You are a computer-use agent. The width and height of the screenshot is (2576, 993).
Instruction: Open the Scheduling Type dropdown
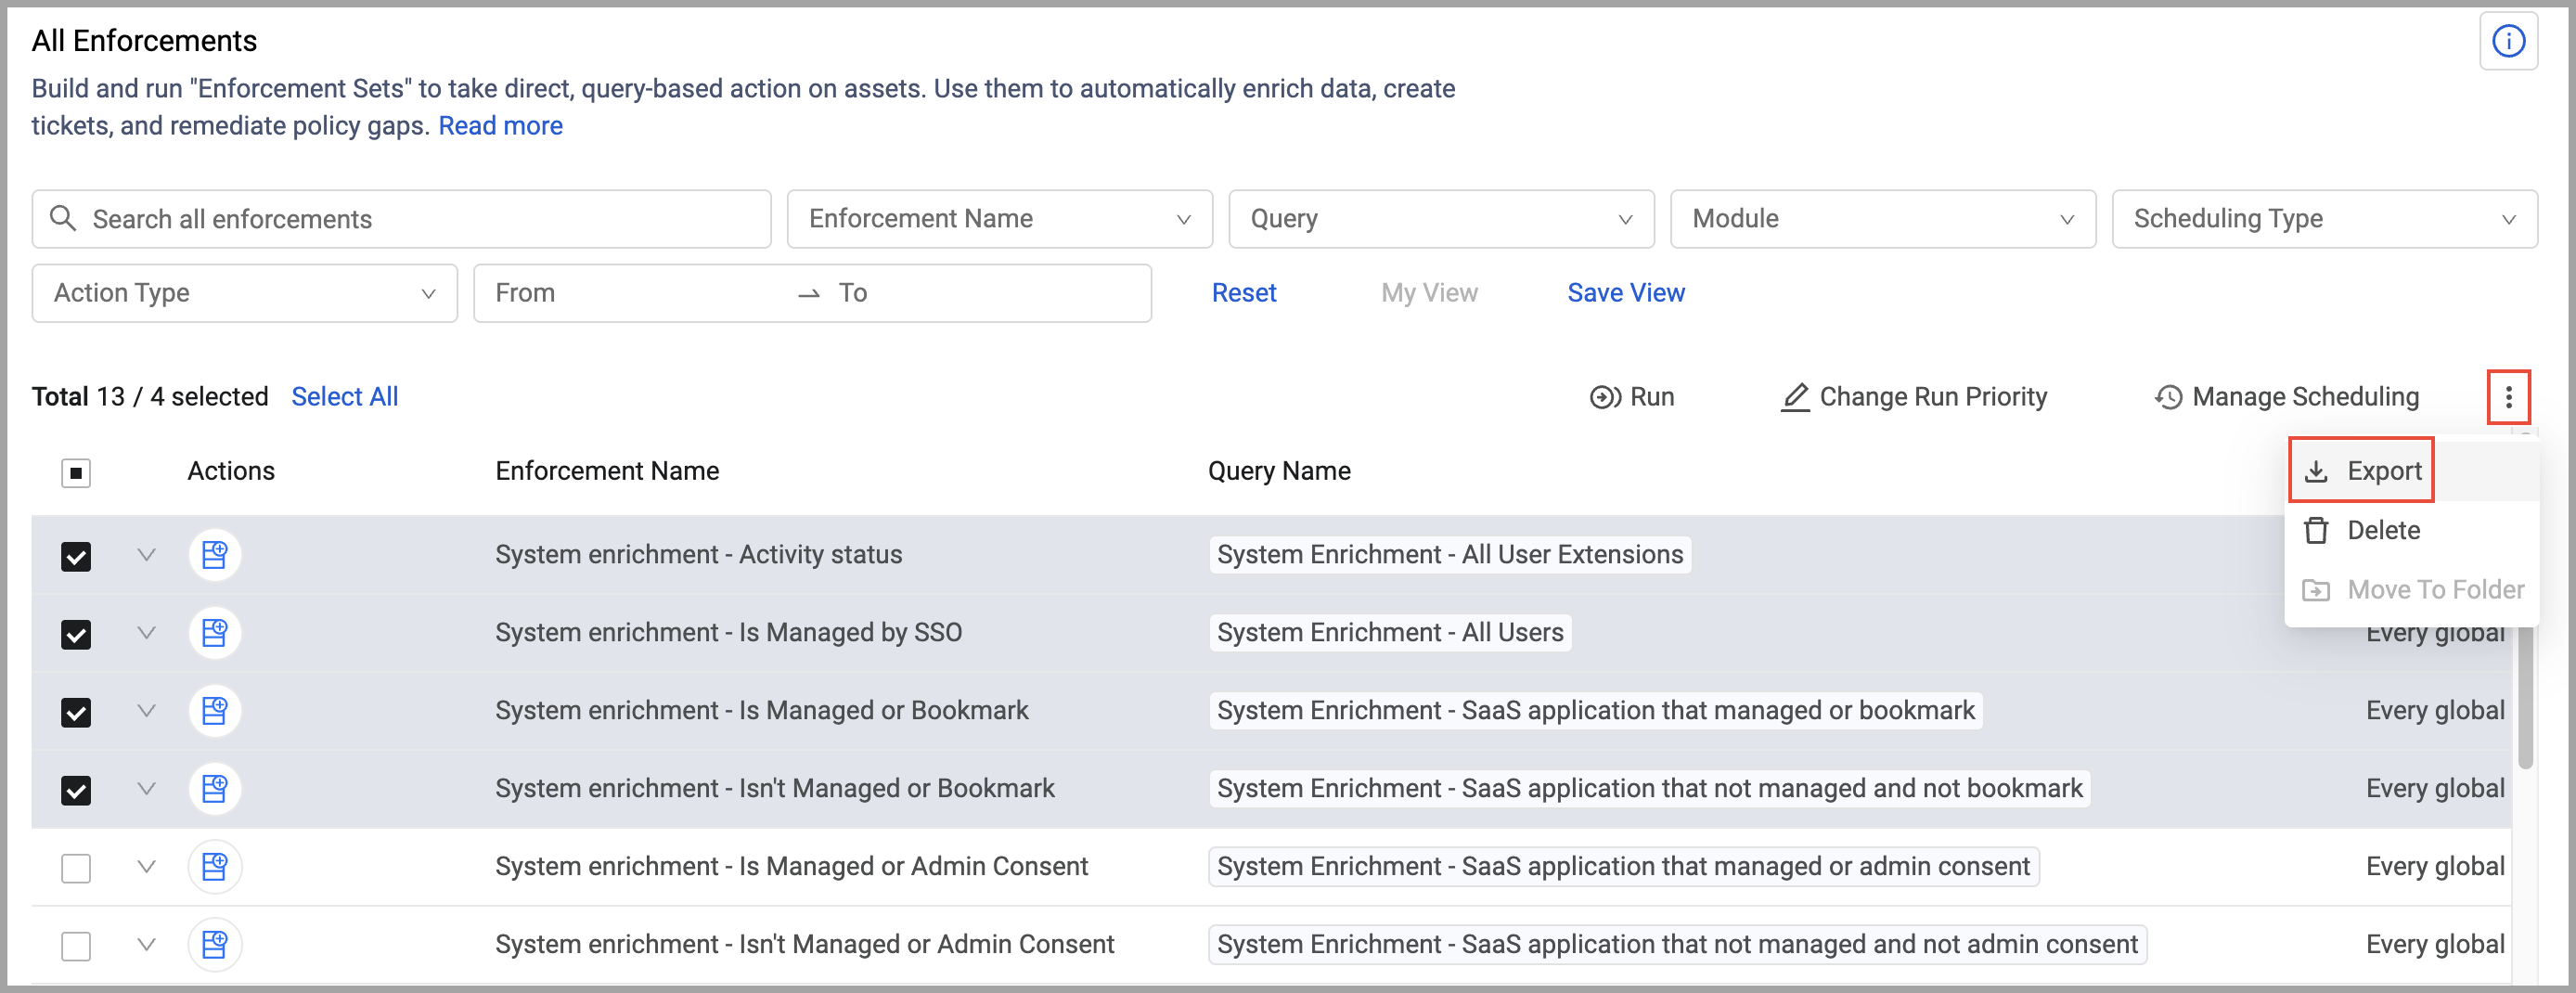coord(2323,219)
